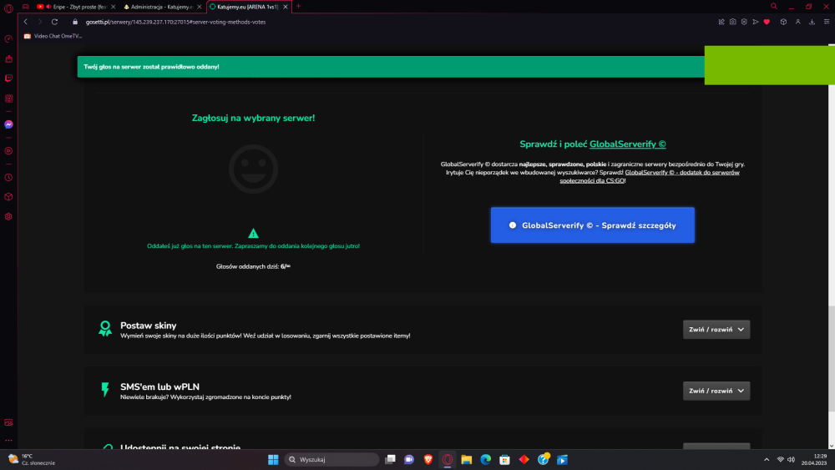Screen dimensions: 835x470
Task: Click the green vote success banner
Action: click(391, 67)
